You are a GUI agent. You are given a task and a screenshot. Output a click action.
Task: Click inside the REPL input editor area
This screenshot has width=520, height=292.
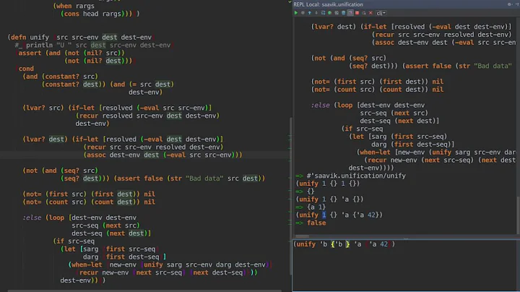[406, 265]
